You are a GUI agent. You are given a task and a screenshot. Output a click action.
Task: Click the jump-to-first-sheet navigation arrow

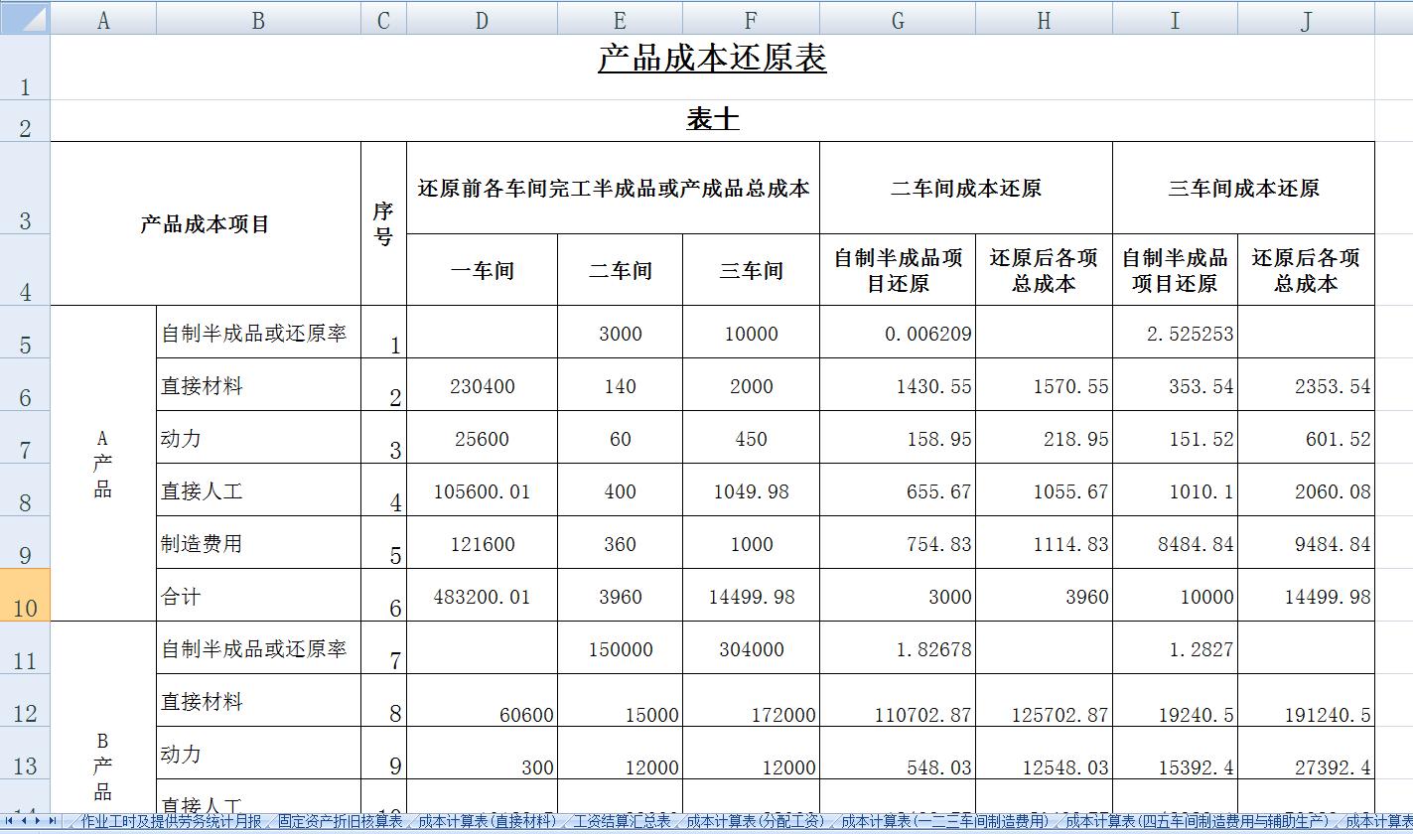[10, 821]
